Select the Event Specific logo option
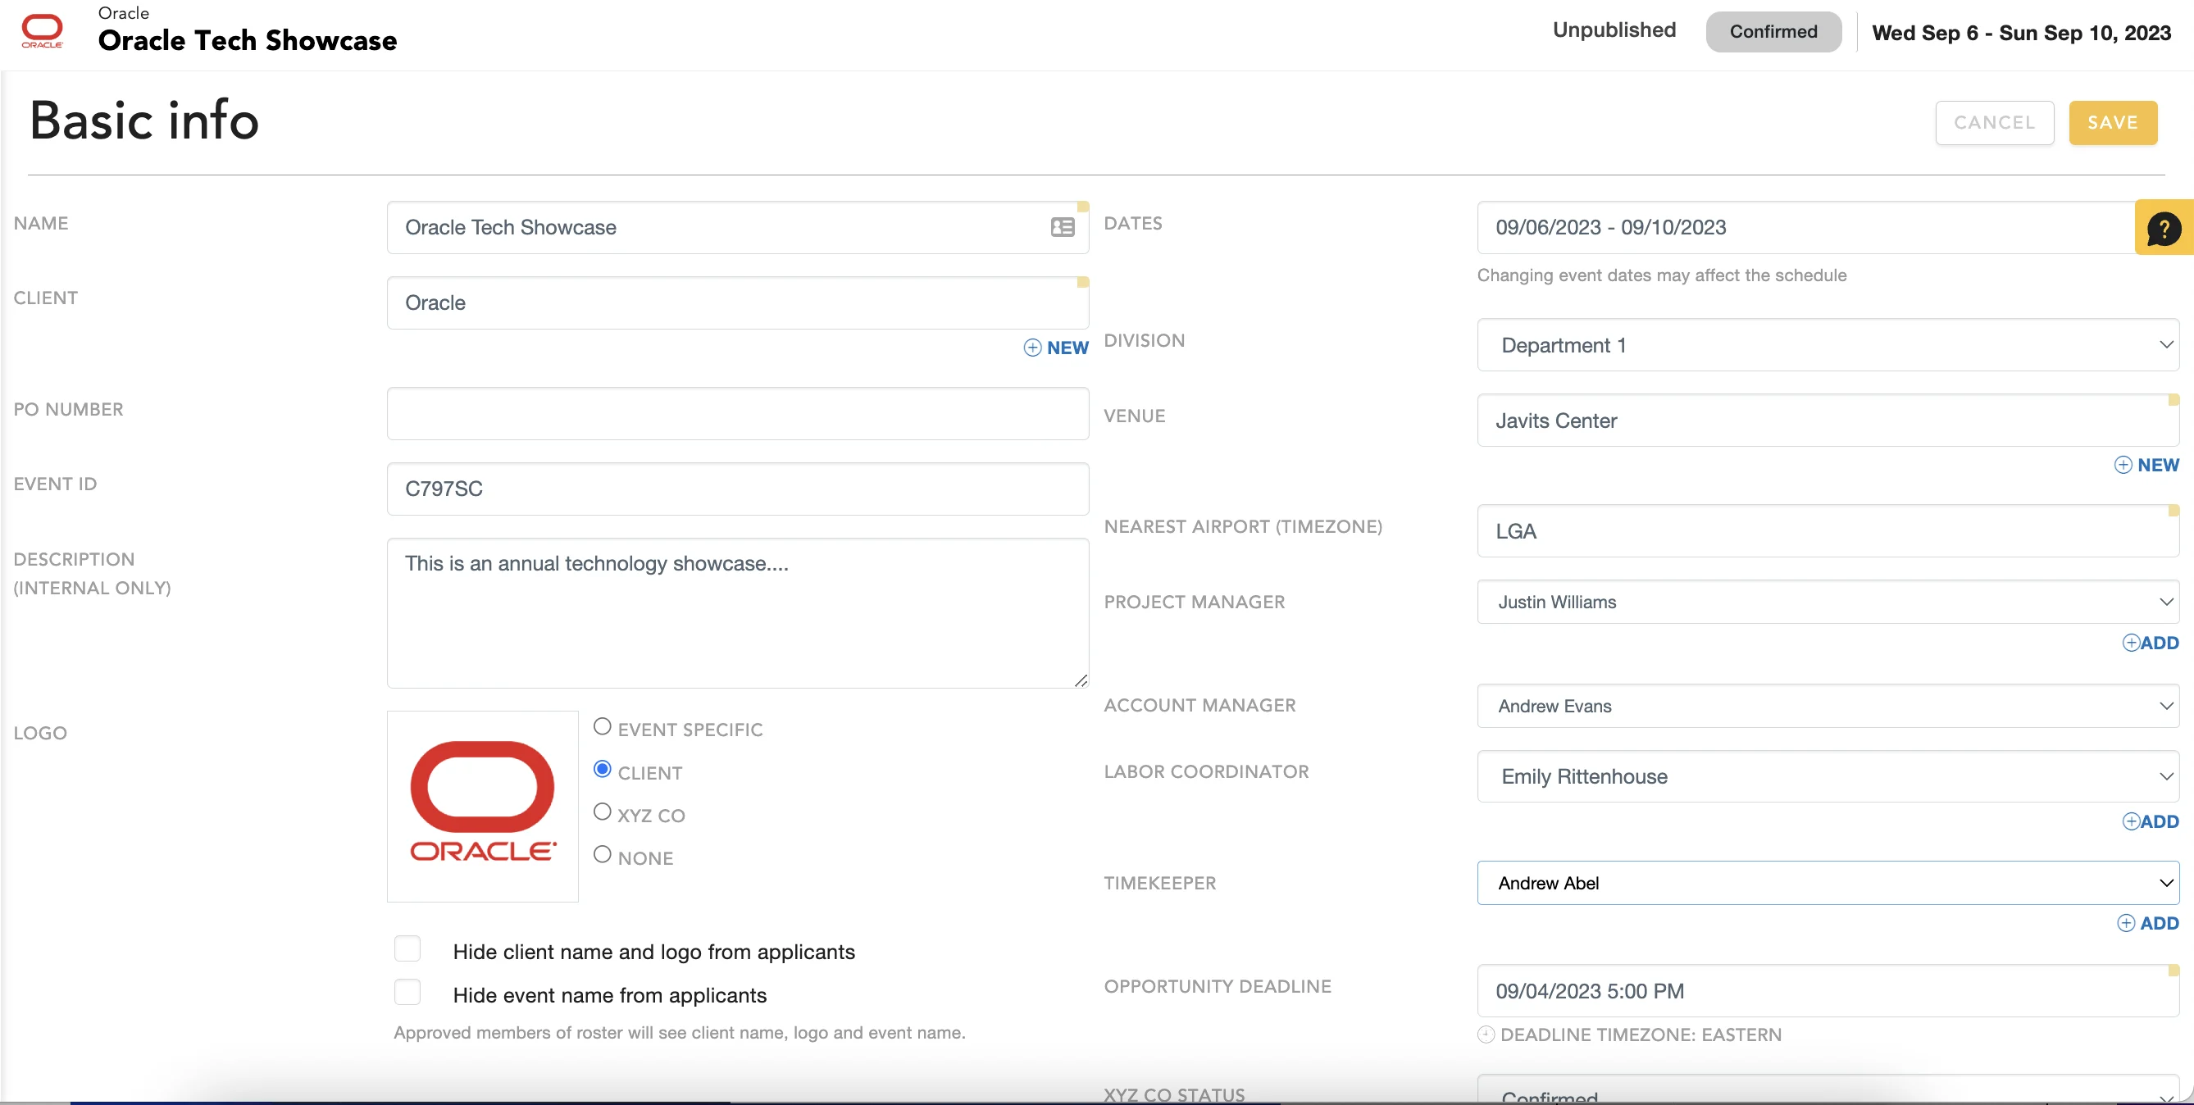Viewport: 2194px width, 1105px height. pos(602,726)
